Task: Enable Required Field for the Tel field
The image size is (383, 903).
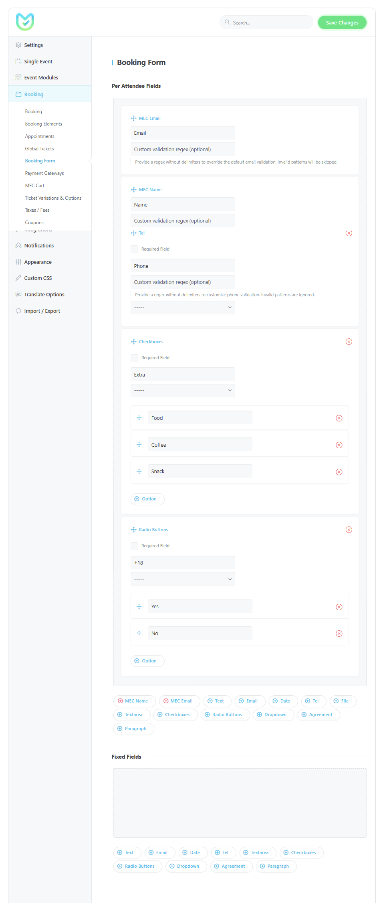Action: tap(135, 249)
